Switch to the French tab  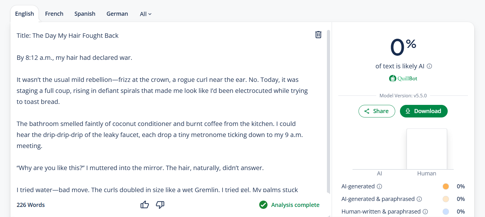click(54, 14)
